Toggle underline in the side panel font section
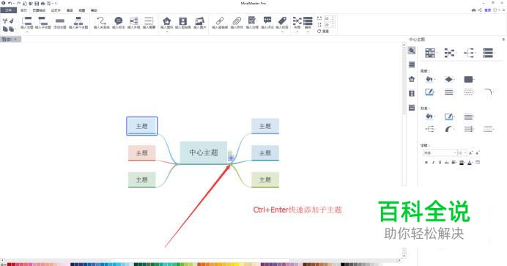Image resolution: width=507 pixels, height=266 pixels. click(440, 163)
